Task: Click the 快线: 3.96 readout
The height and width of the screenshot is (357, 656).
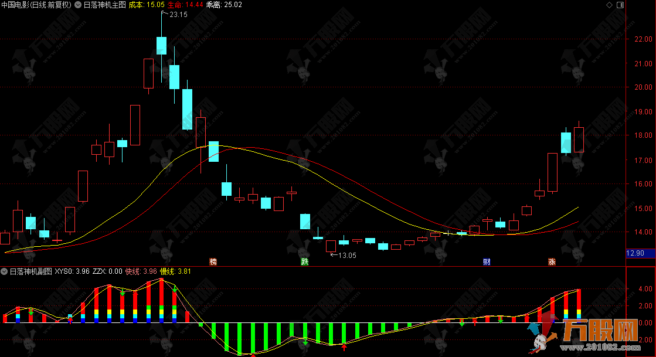Action: [x=141, y=271]
